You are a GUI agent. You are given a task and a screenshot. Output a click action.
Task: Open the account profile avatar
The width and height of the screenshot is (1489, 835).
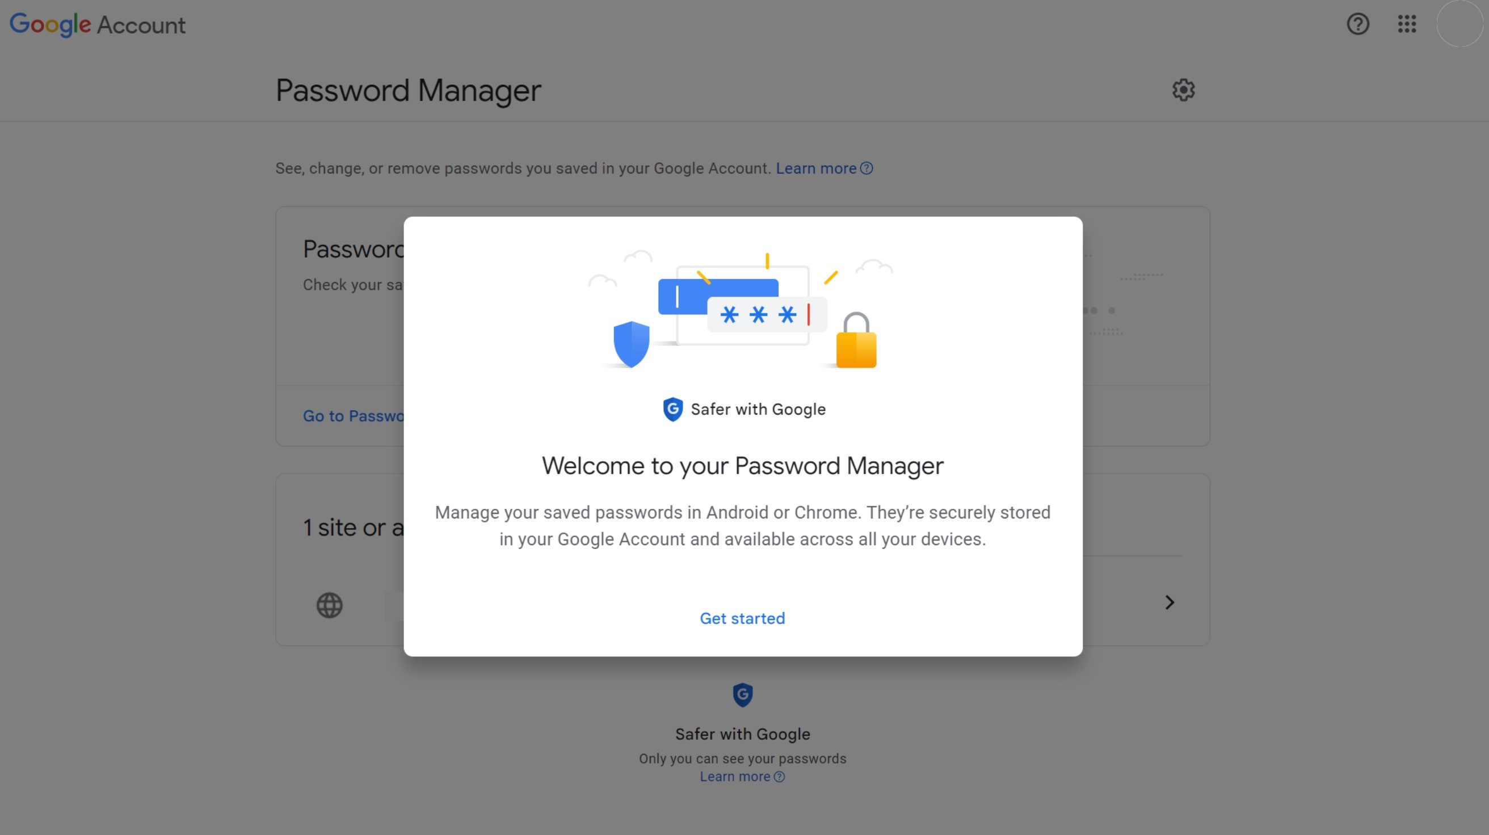1459,24
